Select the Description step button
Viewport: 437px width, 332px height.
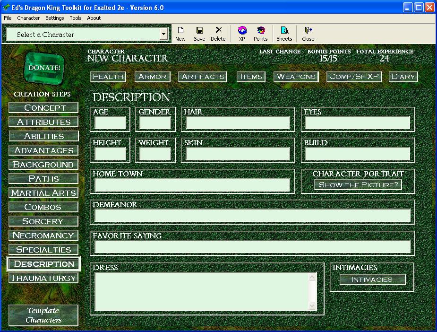pos(43,264)
